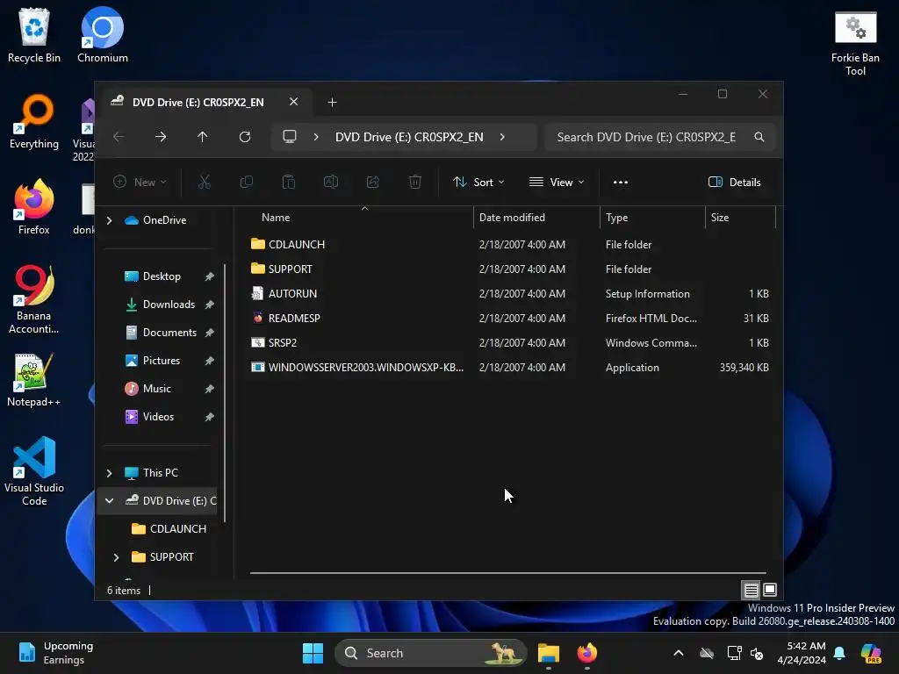Select the READMESP HTML document

[x=510, y=318]
